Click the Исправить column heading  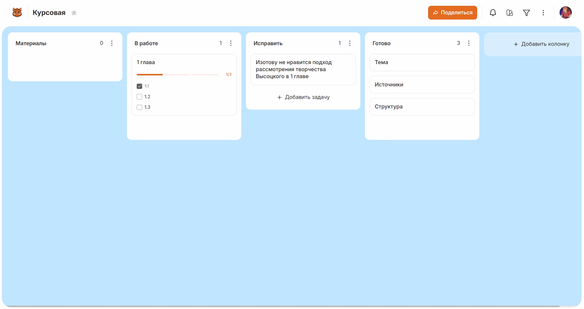[268, 43]
